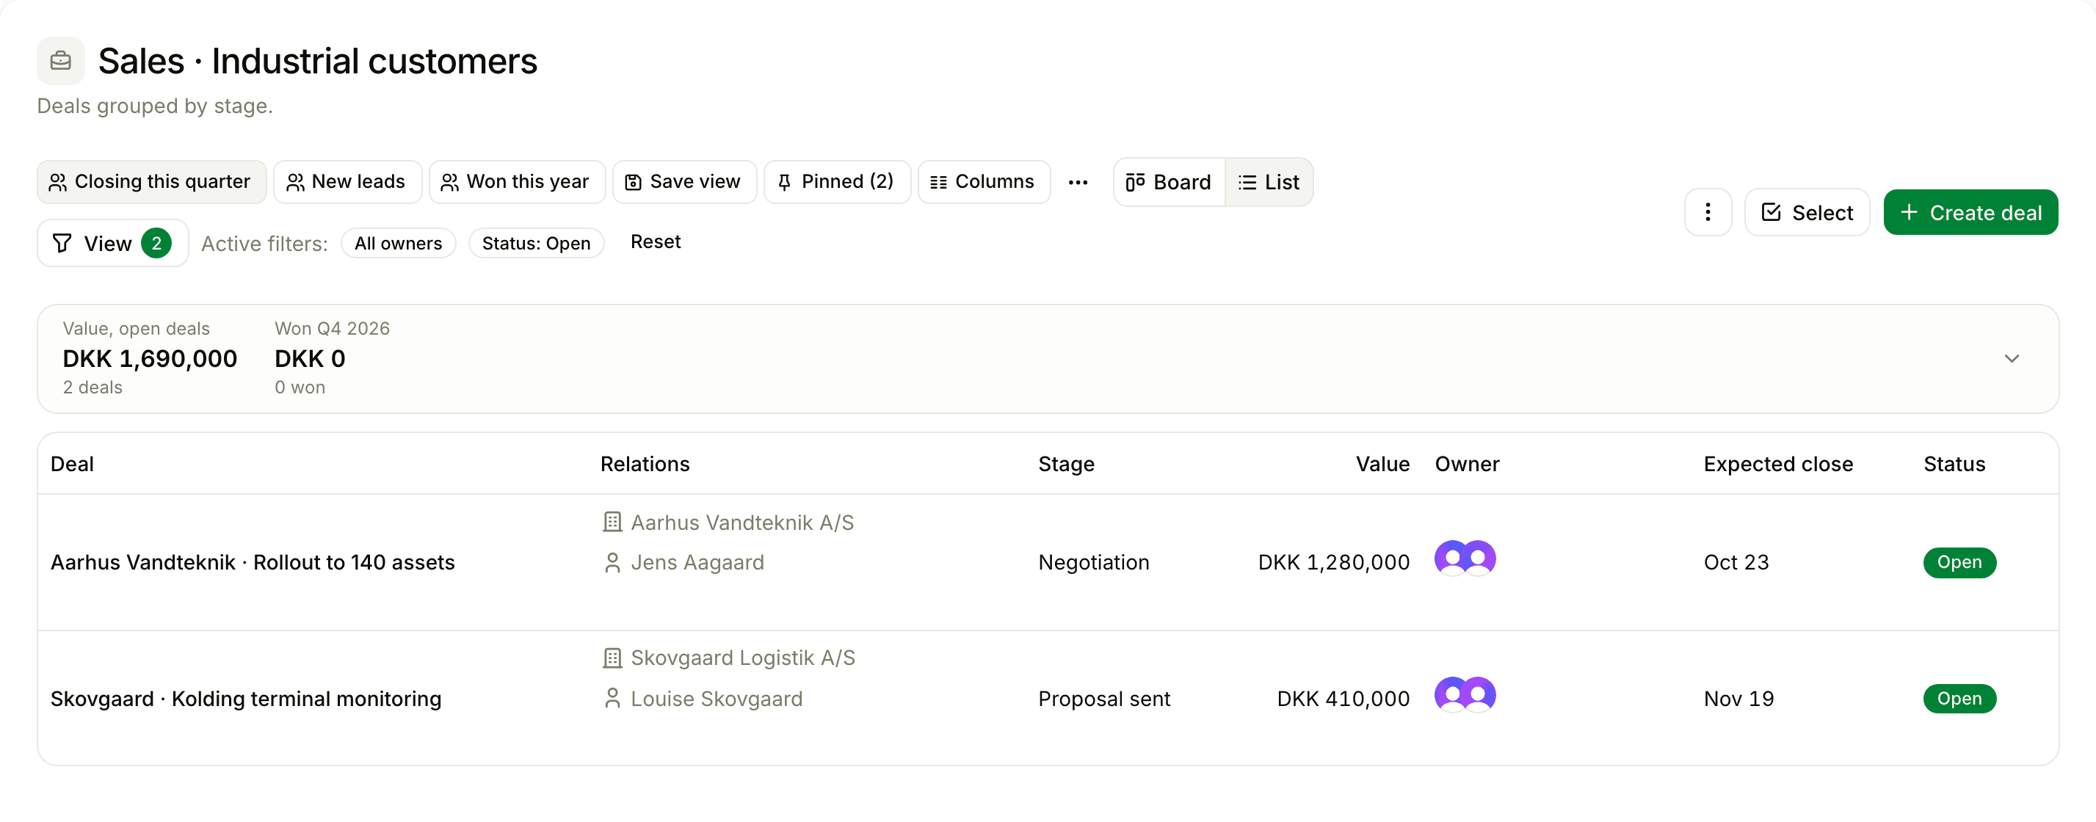Viewport: 2096px width, 822px height.
Task: Open the Columns chooser
Action: click(x=984, y=181)
